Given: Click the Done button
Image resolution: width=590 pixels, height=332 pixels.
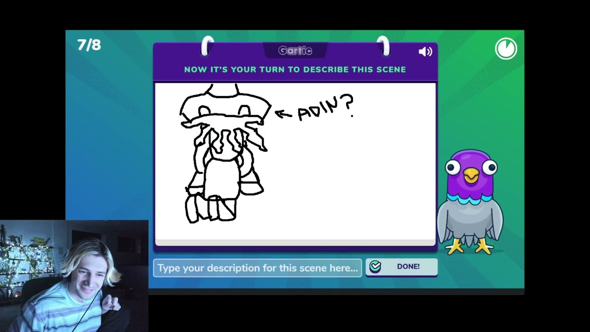Looking at the screenshot, I should coord(401,267).
